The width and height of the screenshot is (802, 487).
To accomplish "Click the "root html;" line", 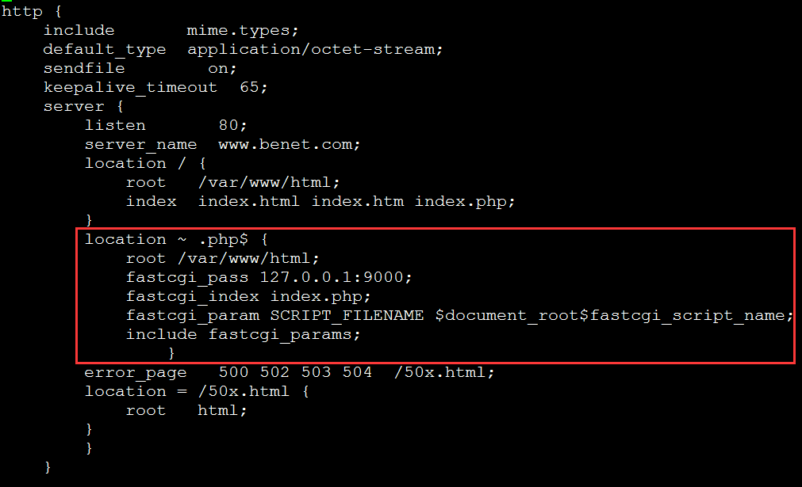I will [186, 410].
